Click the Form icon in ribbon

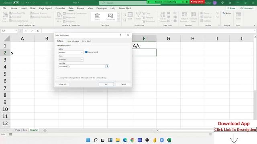[238, 15]
